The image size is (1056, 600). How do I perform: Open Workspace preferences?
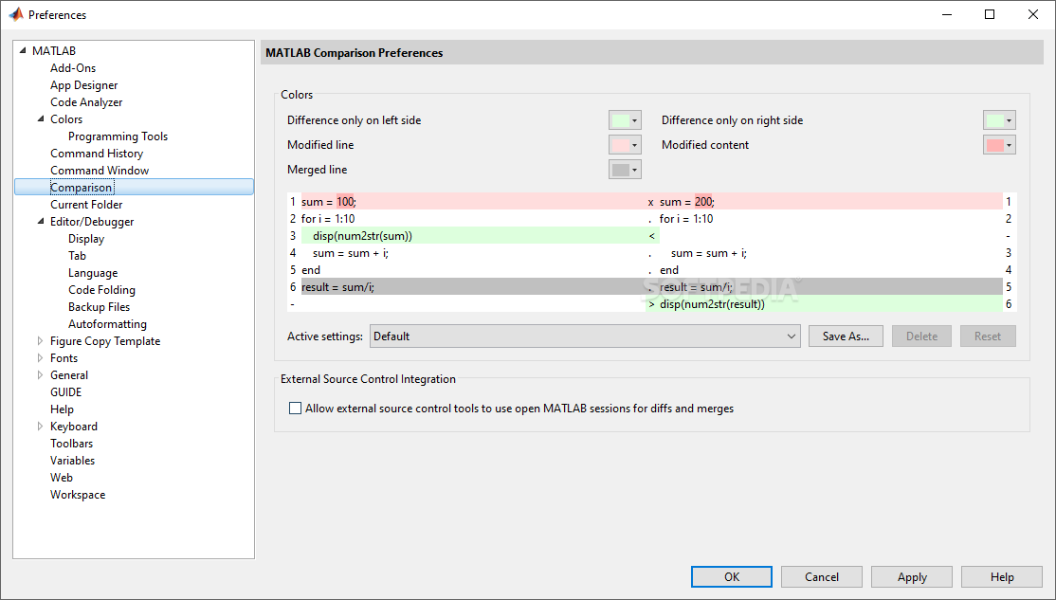tap(78, 495)
